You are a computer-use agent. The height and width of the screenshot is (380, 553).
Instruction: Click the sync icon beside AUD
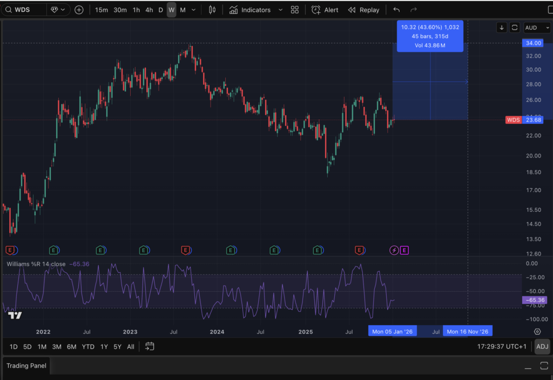coord(515,27)
